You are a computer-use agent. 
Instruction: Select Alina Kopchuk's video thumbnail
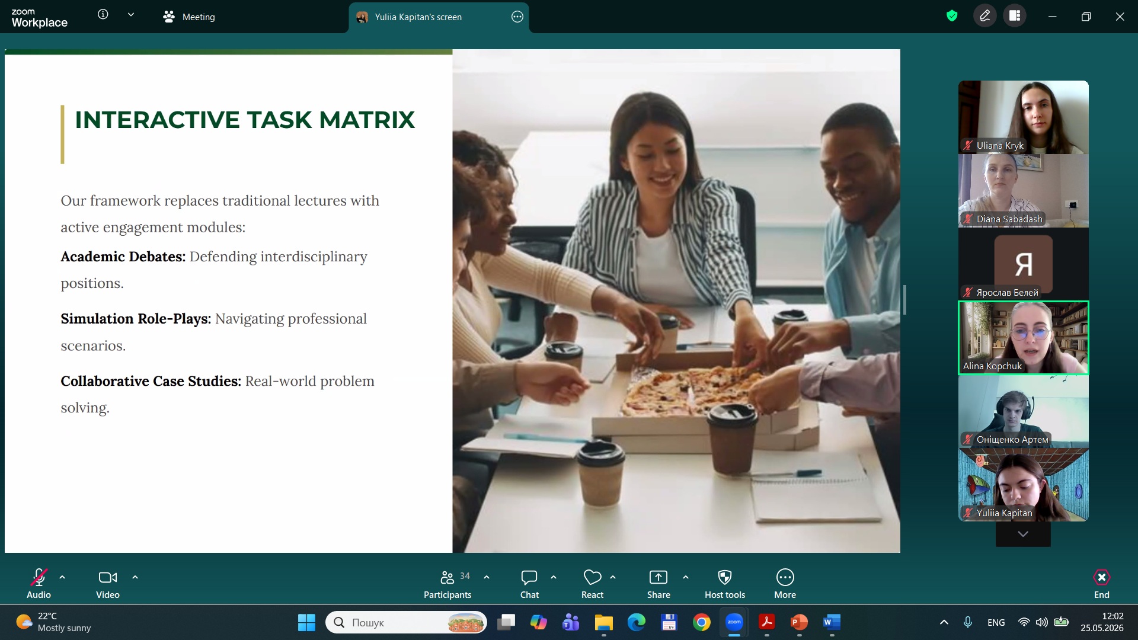tap(1023, 338)
